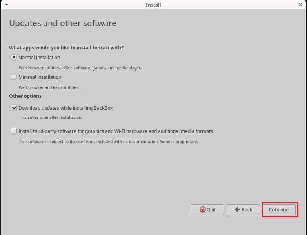Click 'This saves time after installation.' text
307x235 pixels.
tap(50, 117)
